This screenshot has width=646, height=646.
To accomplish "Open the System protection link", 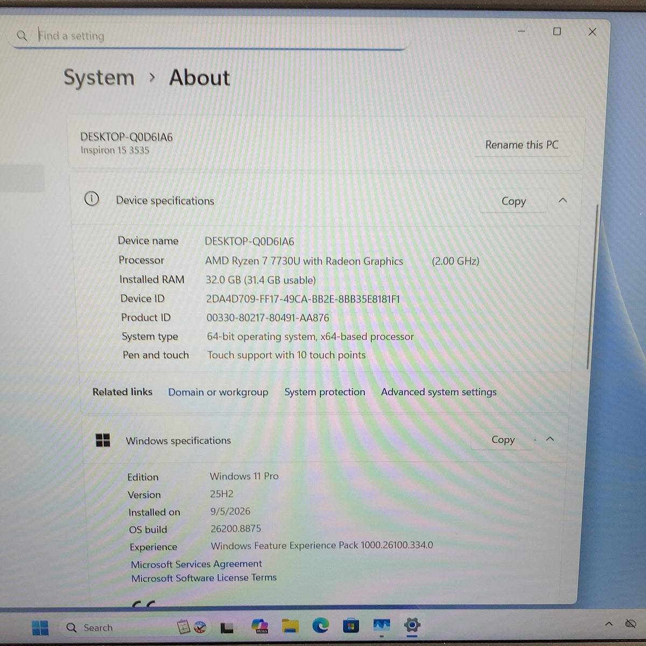I will 325,392.
